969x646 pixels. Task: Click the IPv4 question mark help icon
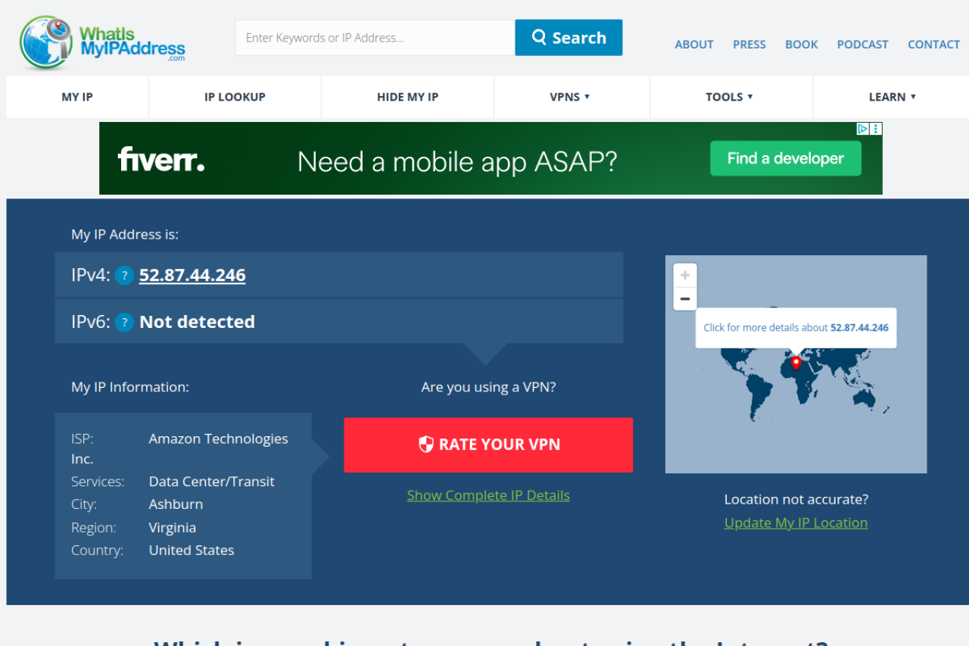(x=125, y=276)
